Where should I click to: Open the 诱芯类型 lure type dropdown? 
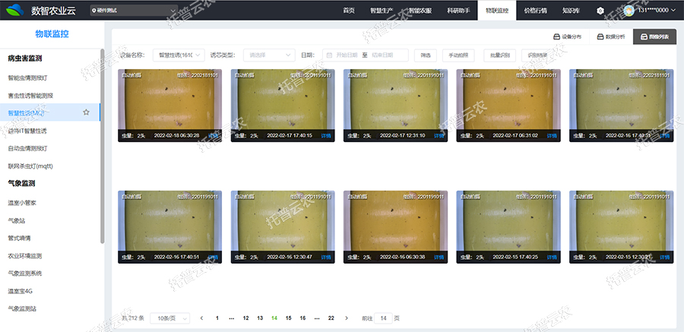(x=268, y=55)
